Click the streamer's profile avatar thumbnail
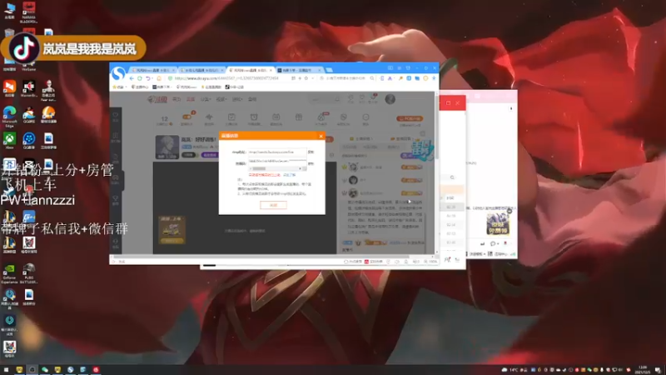 tap(167, 147)
